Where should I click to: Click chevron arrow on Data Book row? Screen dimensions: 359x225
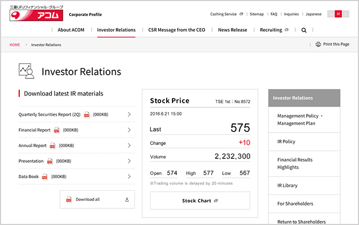[129, 177]
